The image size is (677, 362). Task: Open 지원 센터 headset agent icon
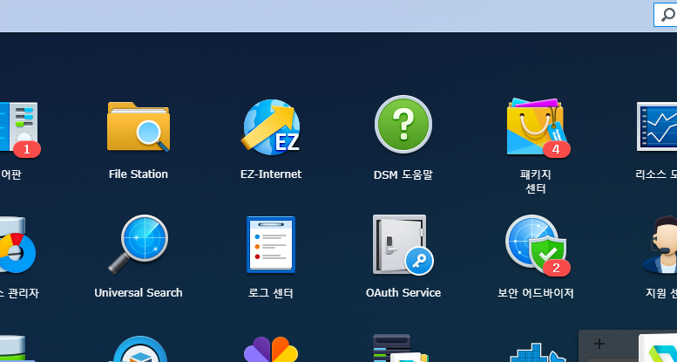click(x=660, y=245)
